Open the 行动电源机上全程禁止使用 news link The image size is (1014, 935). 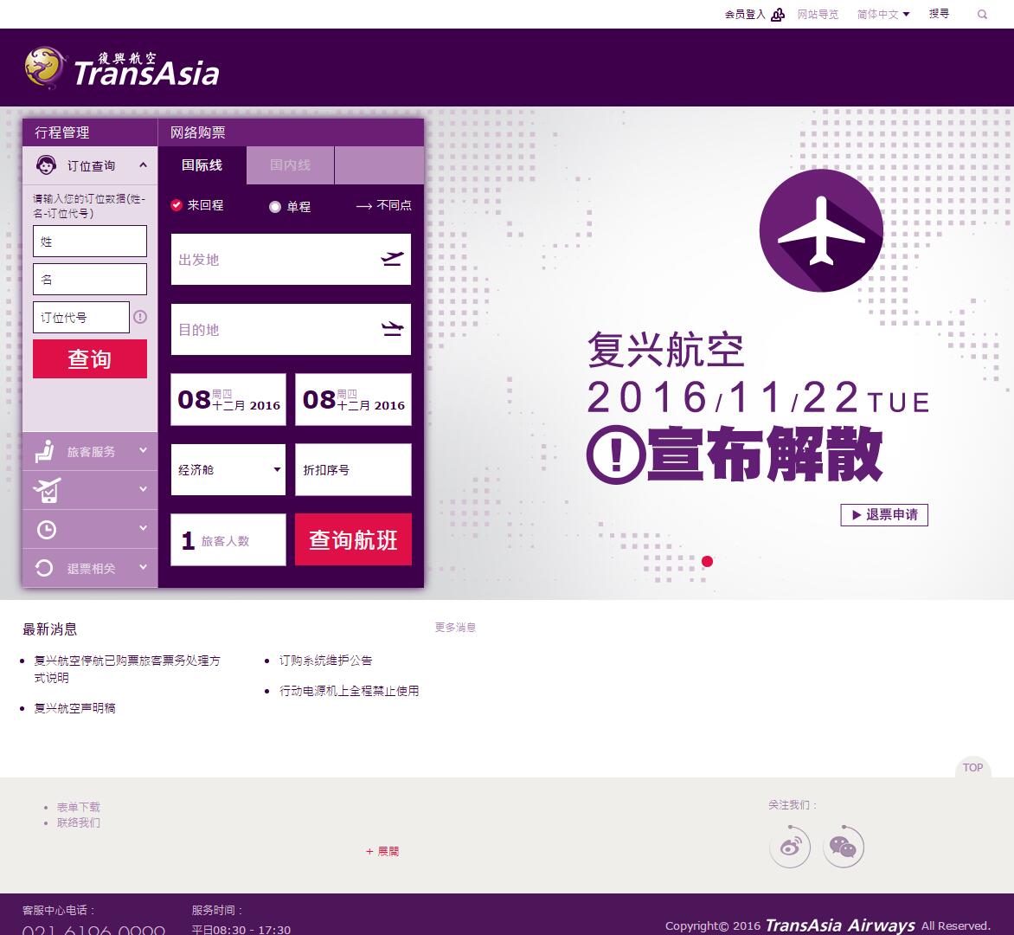click(x=350, y=691)
